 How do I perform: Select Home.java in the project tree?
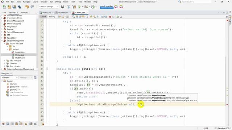pyautogui.click(x=20, y=55)
